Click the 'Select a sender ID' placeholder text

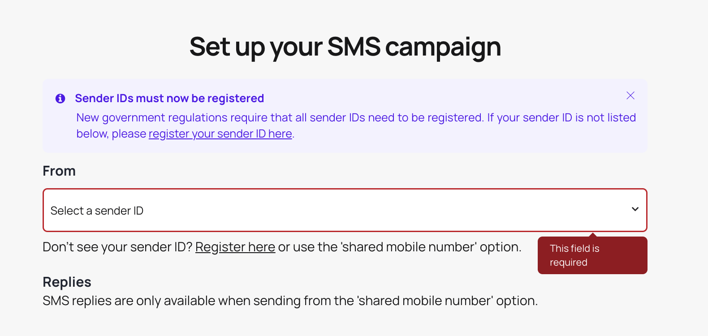(x=97, y=211)
